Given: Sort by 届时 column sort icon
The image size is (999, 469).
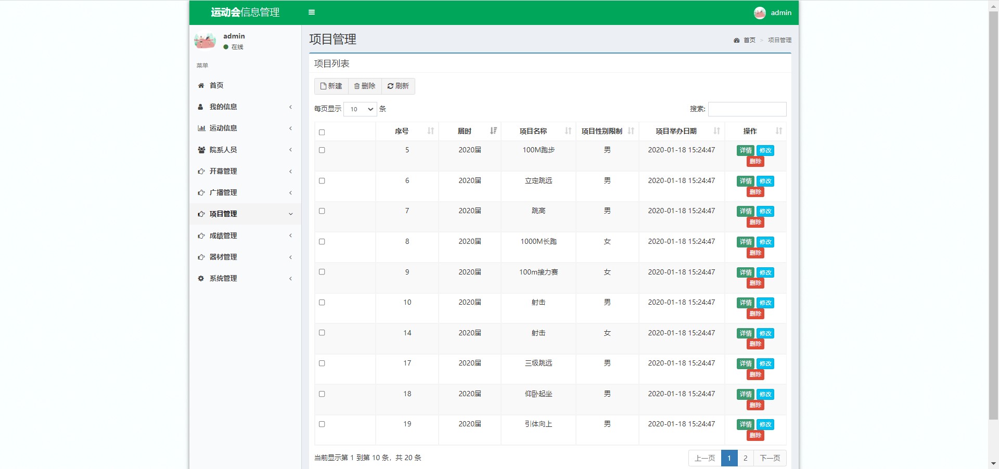Looking at the screenshot, I should [493, 131].
